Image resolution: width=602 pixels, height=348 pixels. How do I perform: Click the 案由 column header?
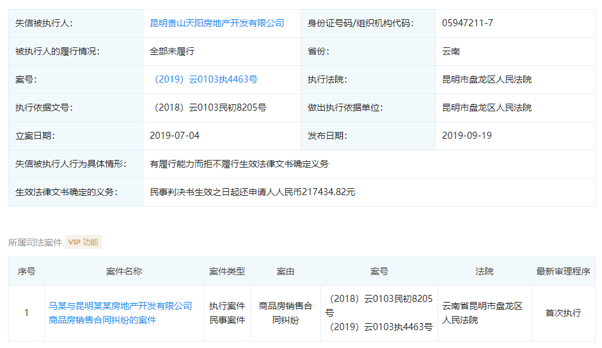(285, 271)
